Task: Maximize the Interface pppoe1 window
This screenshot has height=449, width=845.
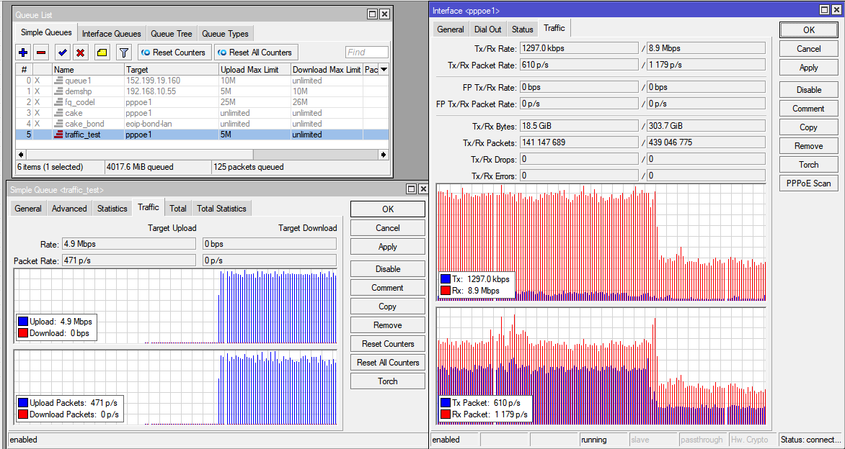Action: 825,9
